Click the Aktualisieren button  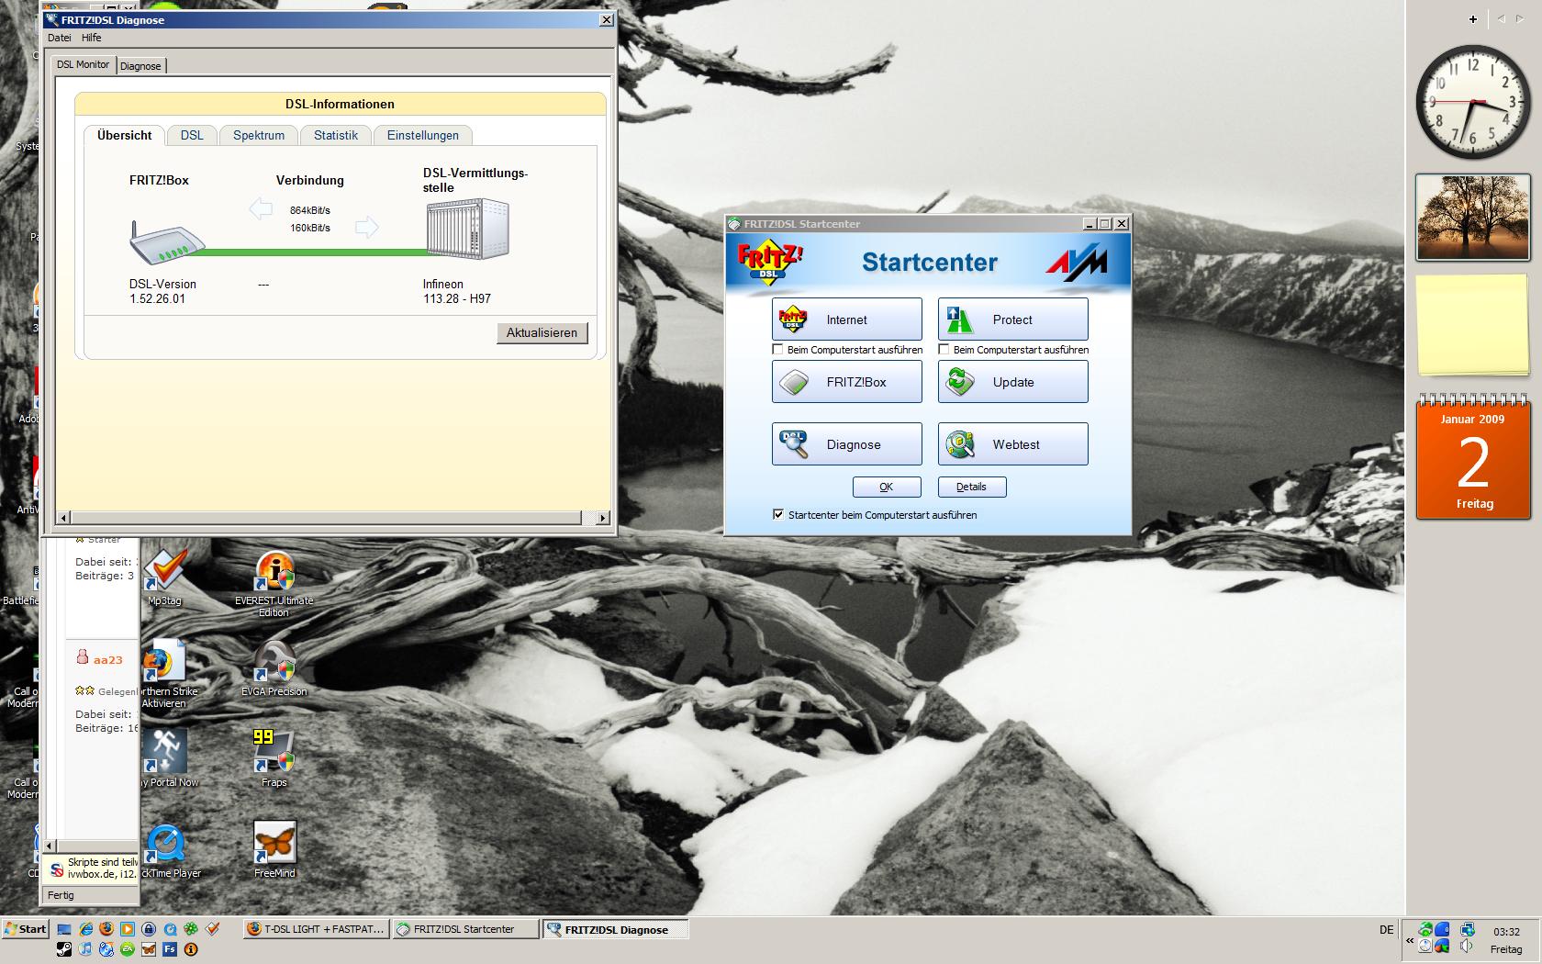tap(542, 332)
